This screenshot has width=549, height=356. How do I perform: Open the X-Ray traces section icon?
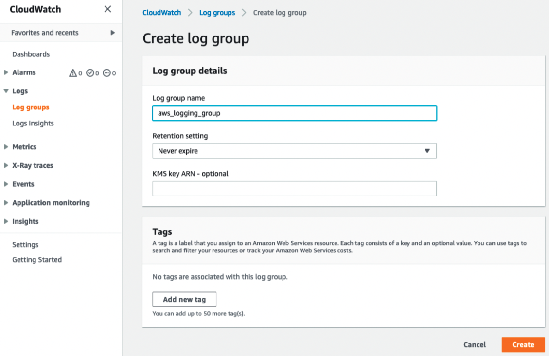point(6,165)
